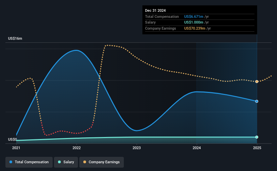Click the blue Total Compensation legend dot
Image resolution: width=277 pixels, height=171 pixels.
[x=11, y=162]
